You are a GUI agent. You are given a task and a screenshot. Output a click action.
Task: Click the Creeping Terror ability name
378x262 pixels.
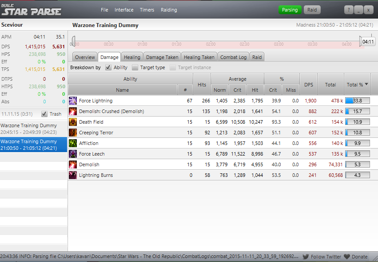[96, 133]
